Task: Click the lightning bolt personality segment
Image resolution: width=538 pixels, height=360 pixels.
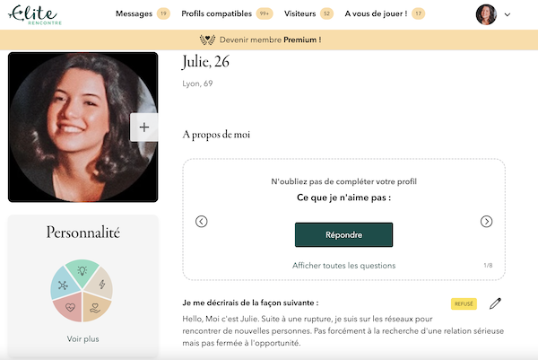Action: tap(100, 284)
